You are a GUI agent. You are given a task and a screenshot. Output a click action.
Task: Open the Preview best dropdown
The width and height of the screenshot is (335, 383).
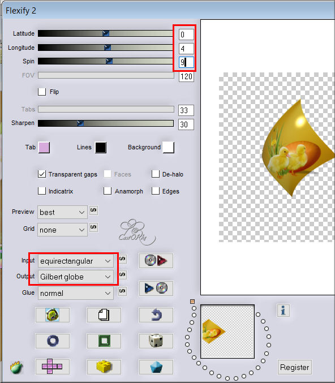click(x=62, y=212)
